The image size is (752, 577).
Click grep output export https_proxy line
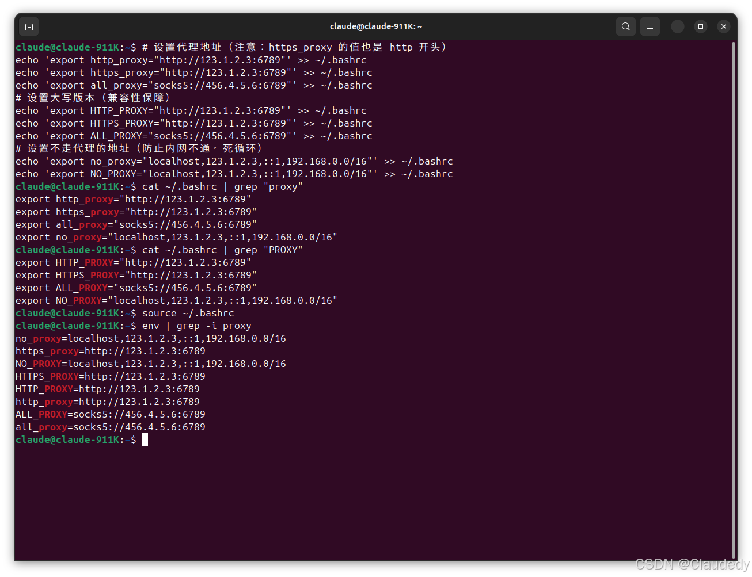(136, 212)
